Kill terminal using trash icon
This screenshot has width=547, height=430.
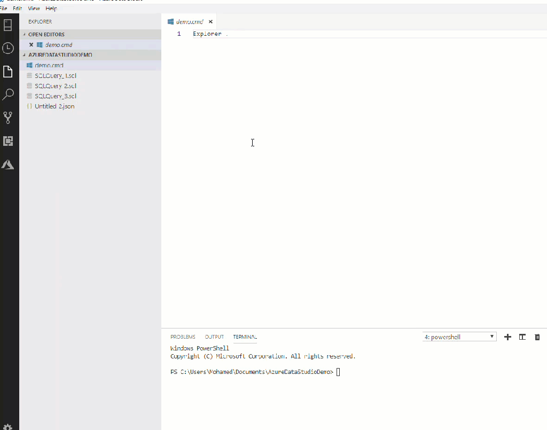(537, 337)
